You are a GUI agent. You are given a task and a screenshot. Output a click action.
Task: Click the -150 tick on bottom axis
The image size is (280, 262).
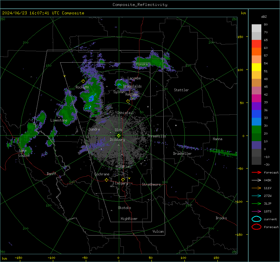click(18, 258)
